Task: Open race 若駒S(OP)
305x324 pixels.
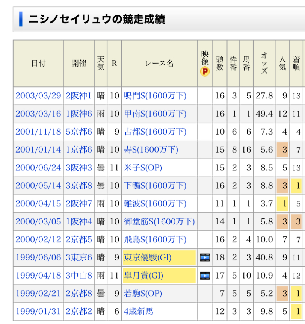Action: (x=143, y=294)
